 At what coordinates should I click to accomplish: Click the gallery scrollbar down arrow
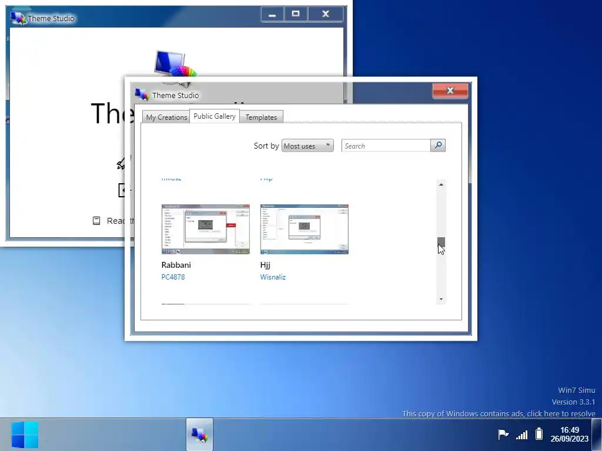coord(441,299)
